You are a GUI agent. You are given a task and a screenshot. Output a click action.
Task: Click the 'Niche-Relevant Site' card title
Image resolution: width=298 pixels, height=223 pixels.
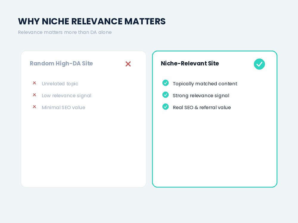pyautogui.click(x=190, y=63)
